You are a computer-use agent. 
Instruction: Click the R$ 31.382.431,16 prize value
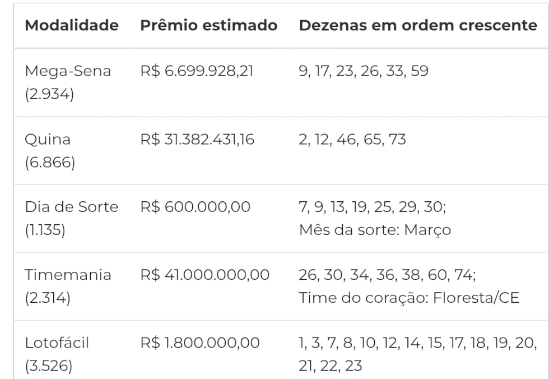(x=198, y=139)
